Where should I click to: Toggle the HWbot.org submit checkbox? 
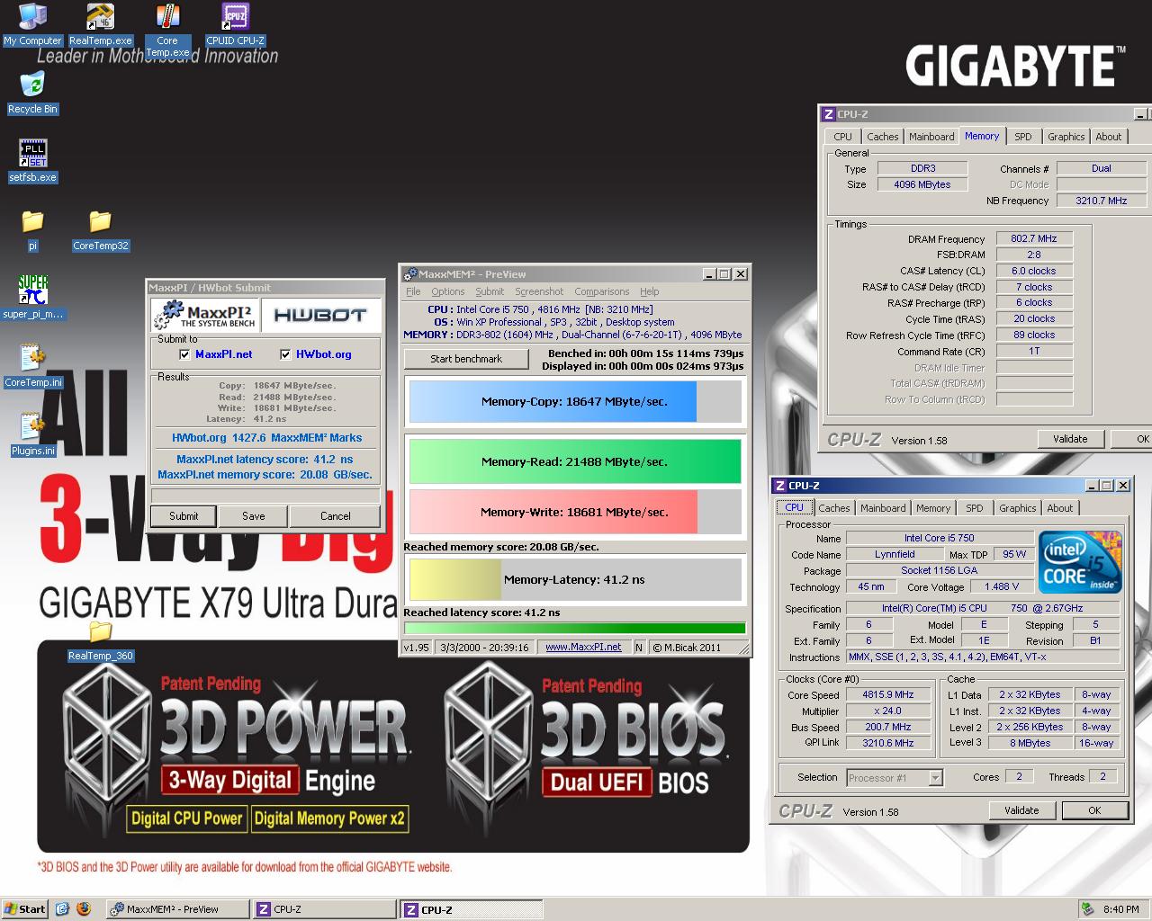tap(285, 354)
